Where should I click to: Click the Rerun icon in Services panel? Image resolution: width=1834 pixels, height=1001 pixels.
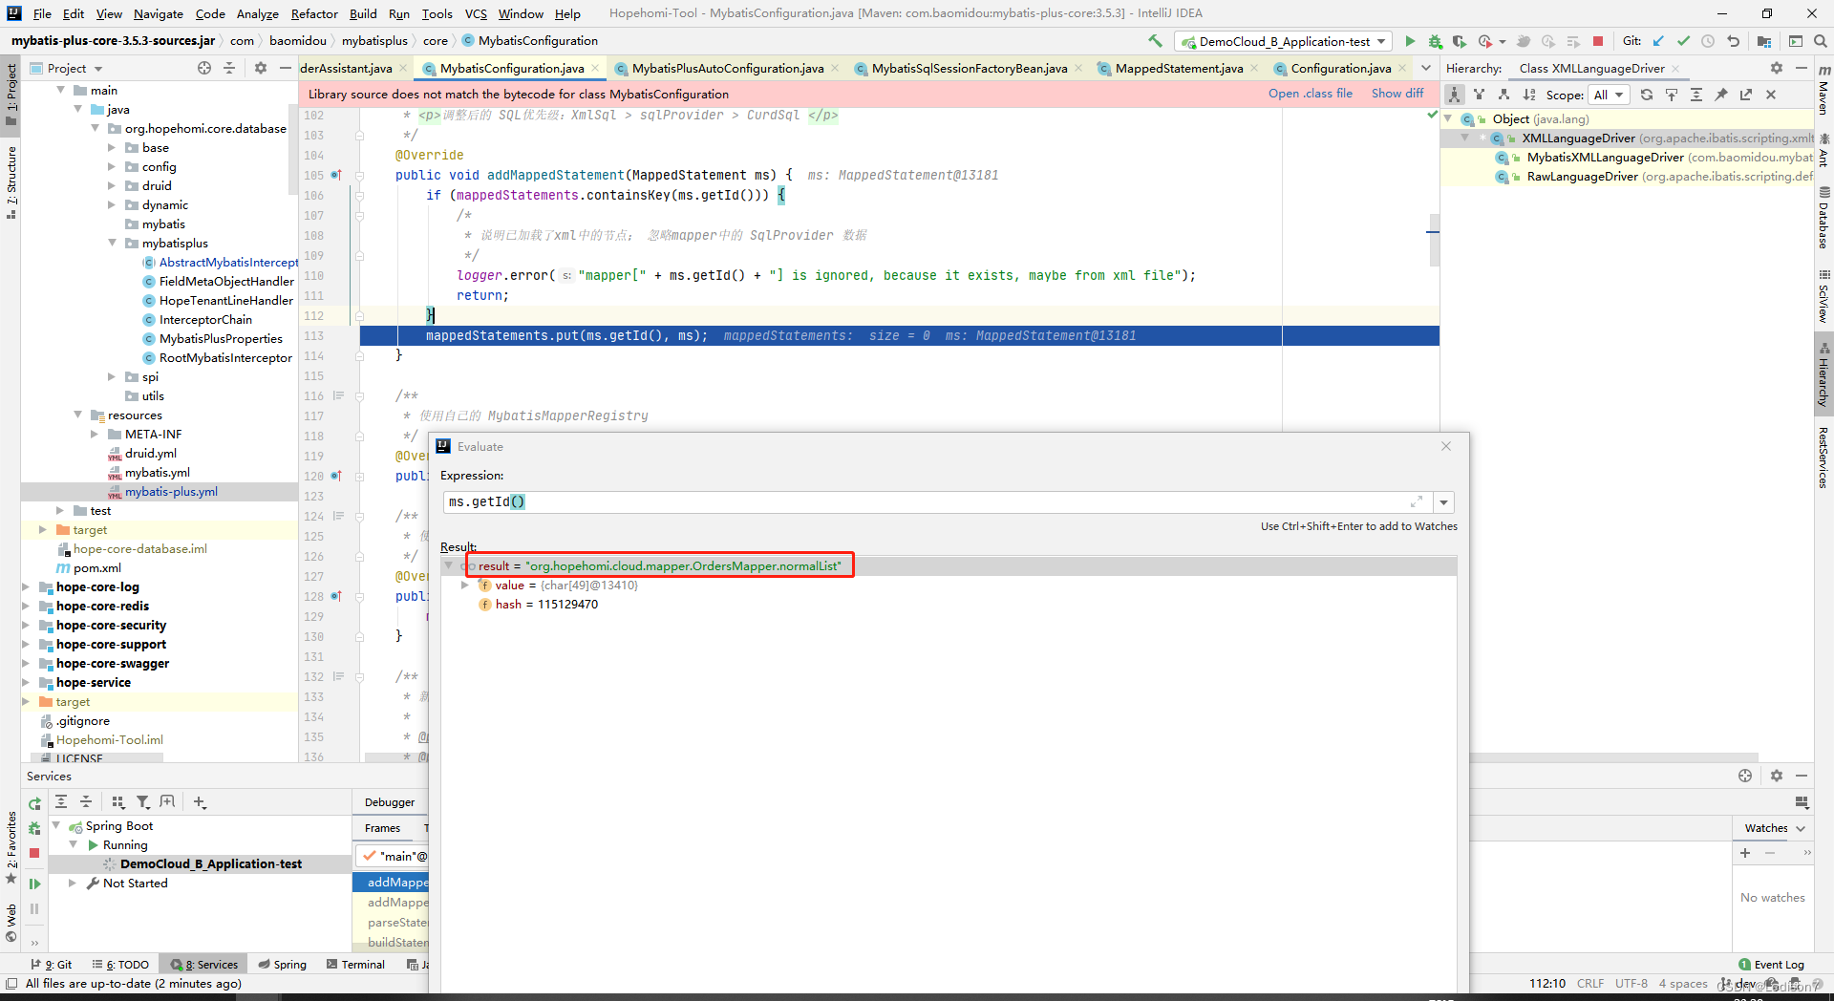(34, 803)
